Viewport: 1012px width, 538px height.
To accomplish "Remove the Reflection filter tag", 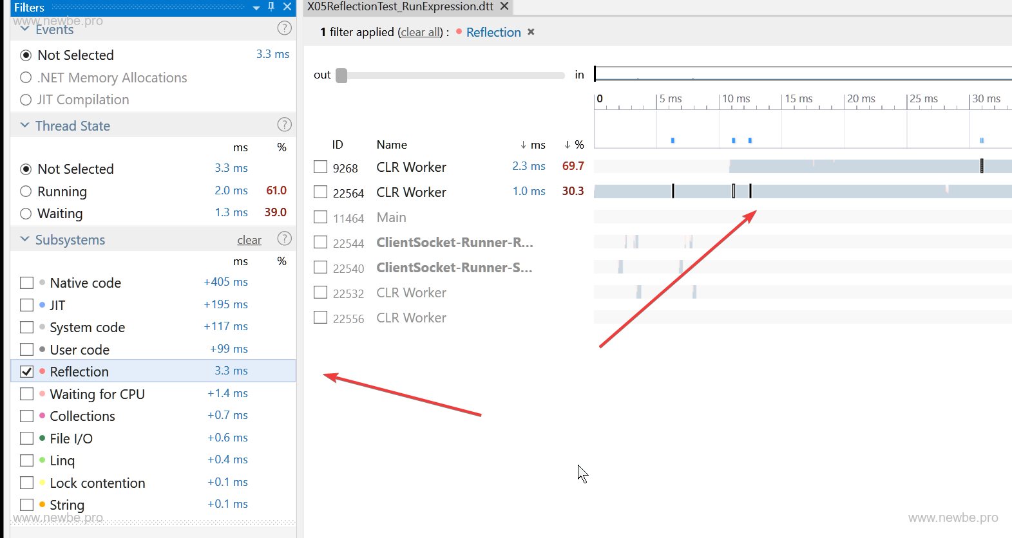I will point(531,32).
